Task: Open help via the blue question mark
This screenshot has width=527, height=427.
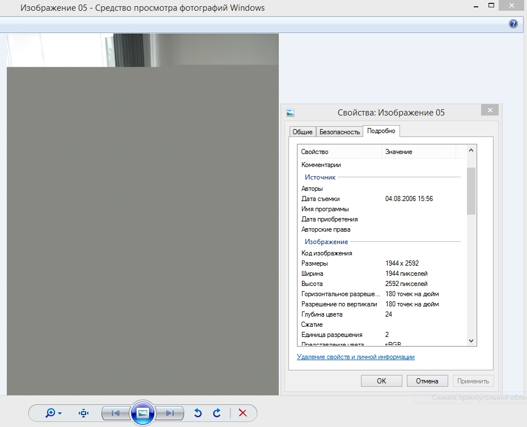Action: tap(513, 24)
